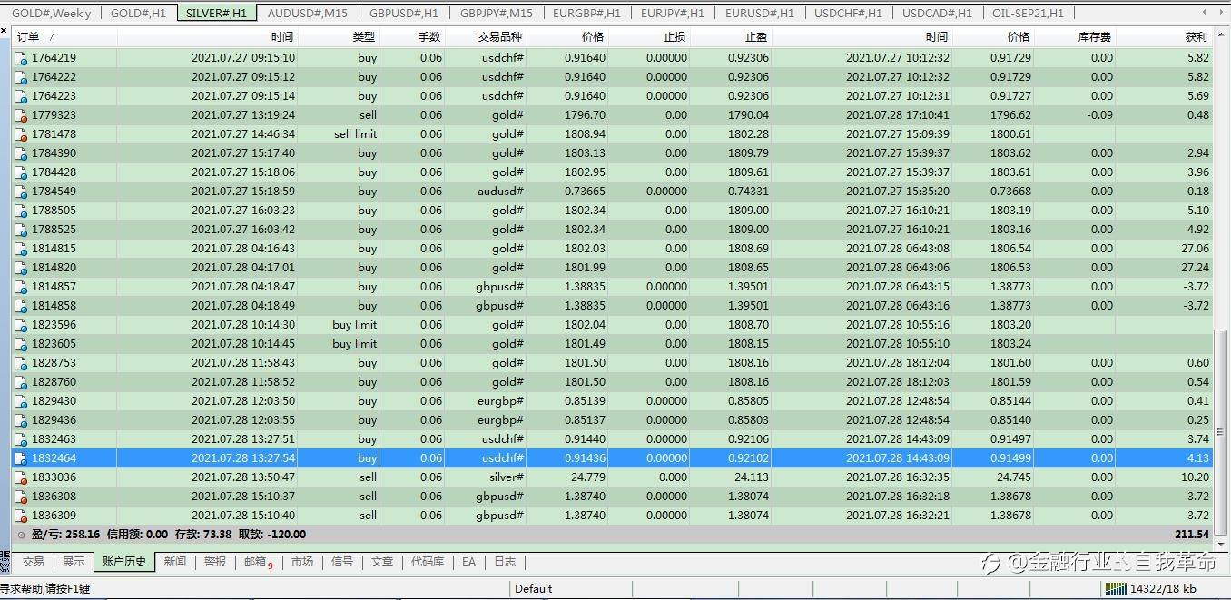Switch to the GOLD#,Weekly chart tab

pos(51,13)
